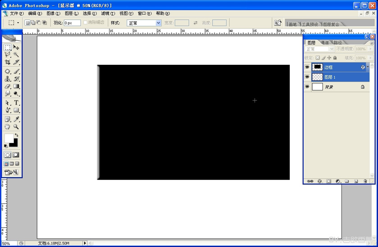Open the 文件 menu
Screen dimensions: 378x247
point(17,13)
